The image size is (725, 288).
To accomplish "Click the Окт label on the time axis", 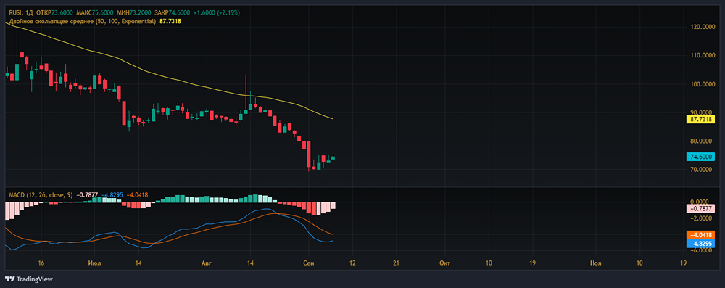I will click(x=445, y=263).
